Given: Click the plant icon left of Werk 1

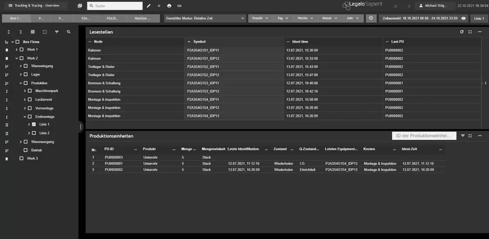Looking at the screenshot, I should pyautogui.click(x=7, y=50).
